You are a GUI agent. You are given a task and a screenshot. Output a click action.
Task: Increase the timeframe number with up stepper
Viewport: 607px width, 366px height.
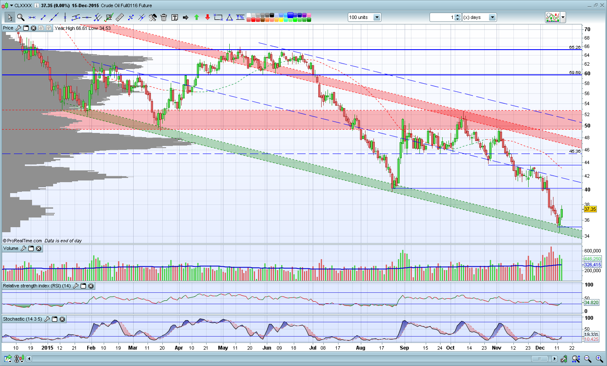click(458, 16)
